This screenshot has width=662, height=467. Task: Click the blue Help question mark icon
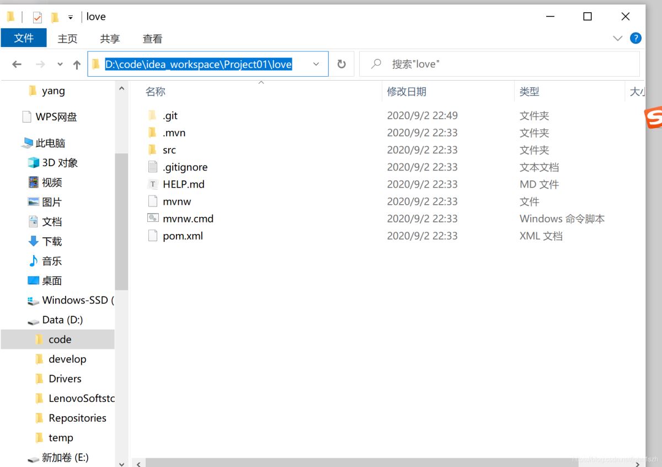[636, 38]
